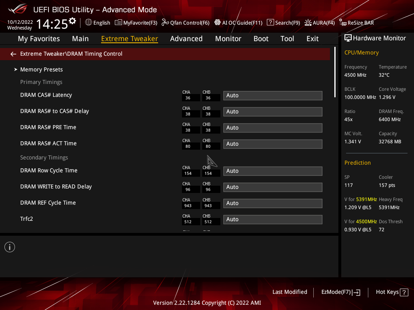Click the Extreme Tweaker\DRAM Timing Control breadcrumb
414x310 pixels.
coord(71,54)
